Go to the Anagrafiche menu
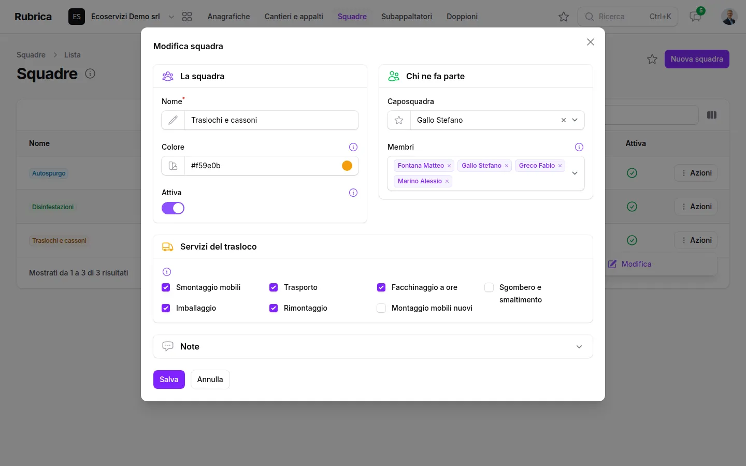746x466 pixels. click(x=228, y=17)
